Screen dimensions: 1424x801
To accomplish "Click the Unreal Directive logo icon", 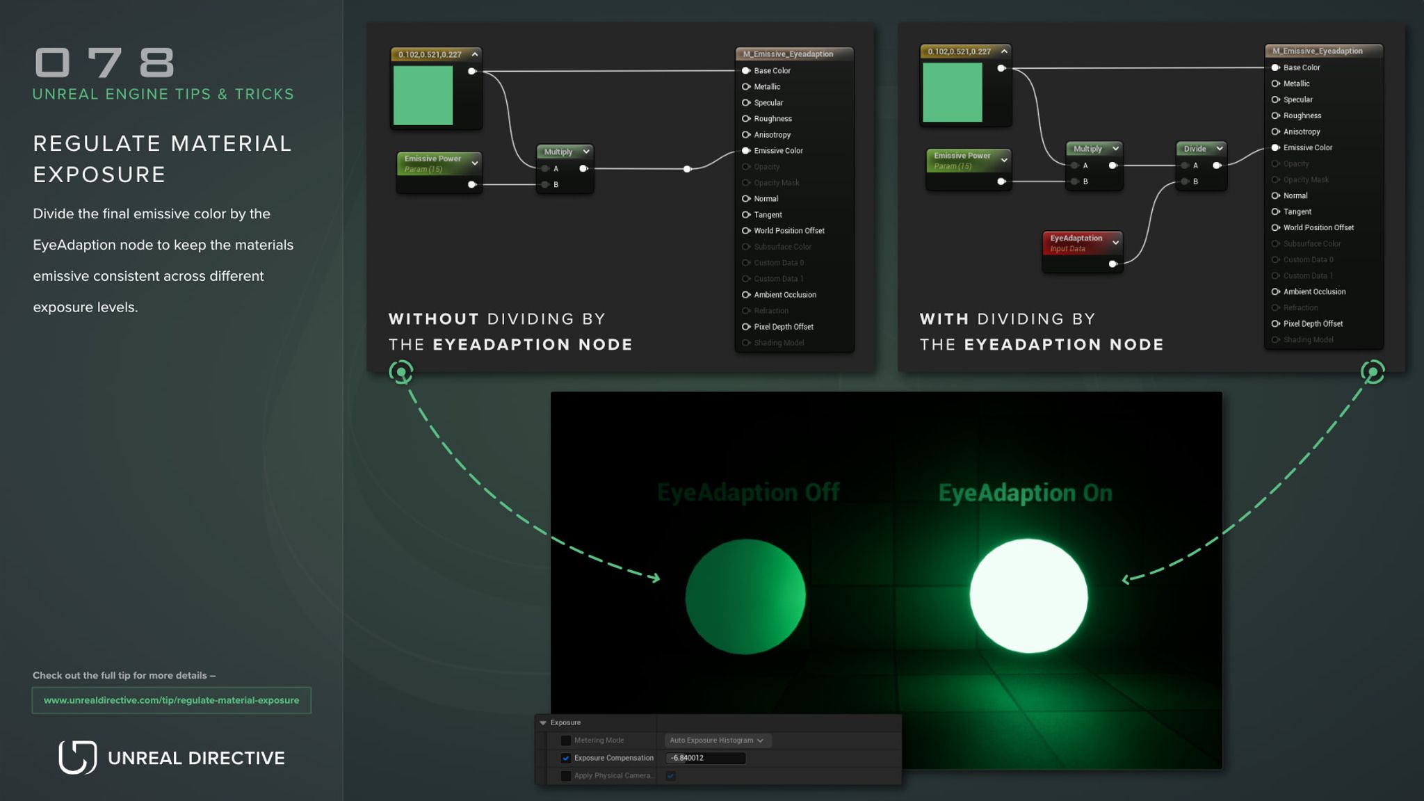I will pos(77,758).
